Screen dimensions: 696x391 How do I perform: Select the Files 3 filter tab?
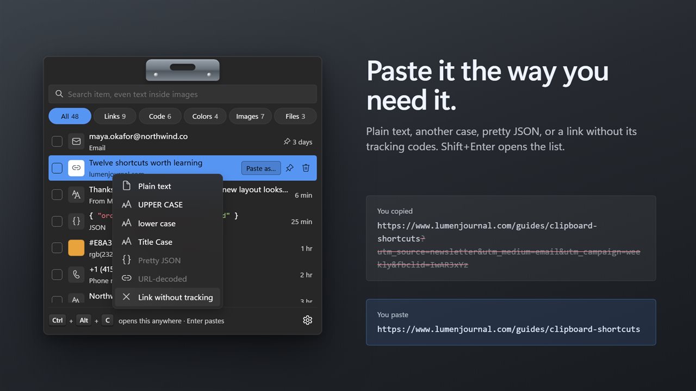point(295,116)
